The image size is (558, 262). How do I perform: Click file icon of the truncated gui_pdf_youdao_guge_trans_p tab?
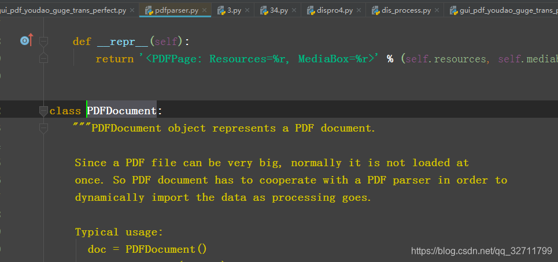[454, 10]
